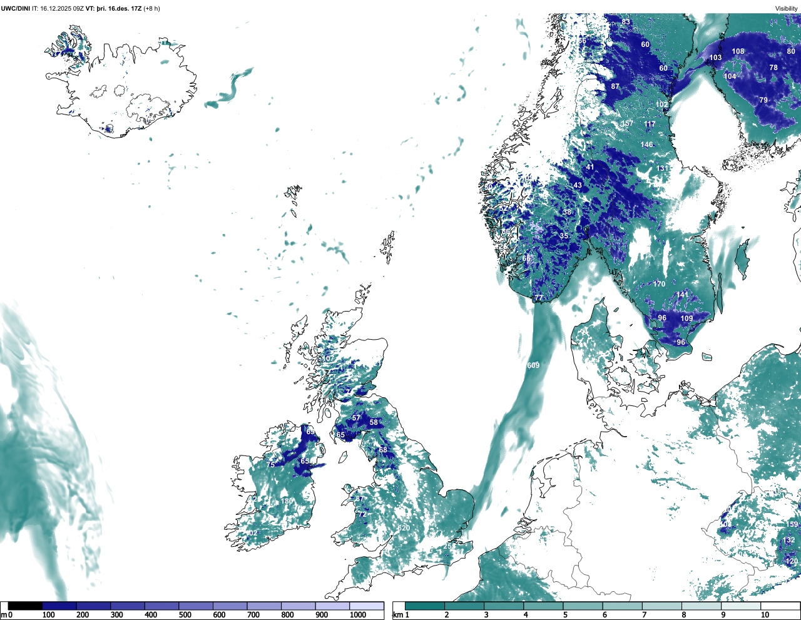
Task: Click the '80' value at the top-right edge
Action: pyautogui.click(x=791, y=51)
